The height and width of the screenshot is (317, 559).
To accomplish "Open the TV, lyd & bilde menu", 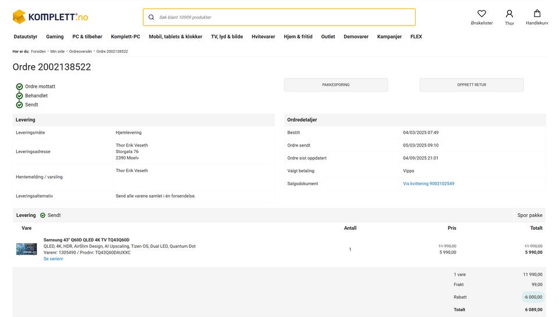I will click(x=227, y=37).
